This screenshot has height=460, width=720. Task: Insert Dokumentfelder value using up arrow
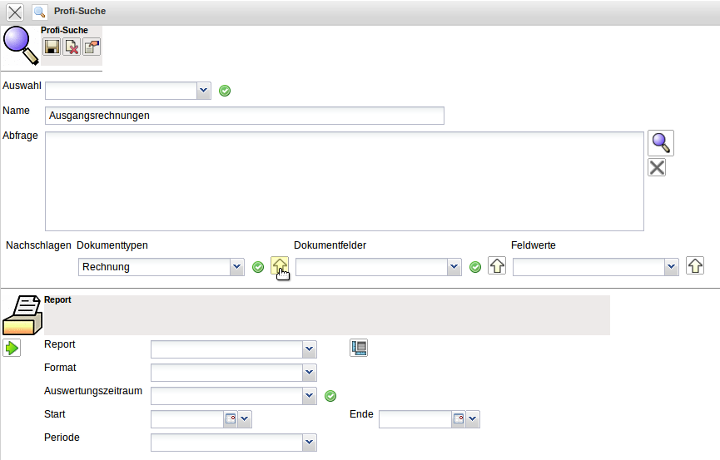[x=497, y=266]
